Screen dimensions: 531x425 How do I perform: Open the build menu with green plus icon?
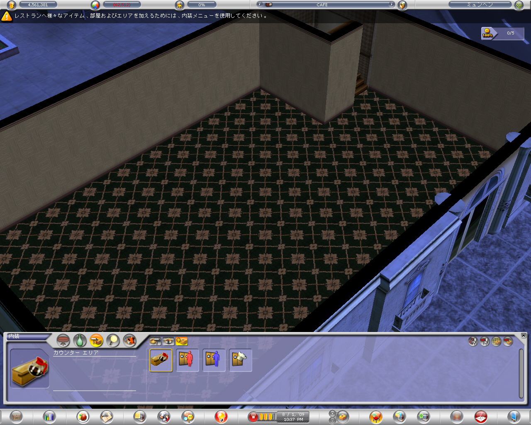(376, 416)
